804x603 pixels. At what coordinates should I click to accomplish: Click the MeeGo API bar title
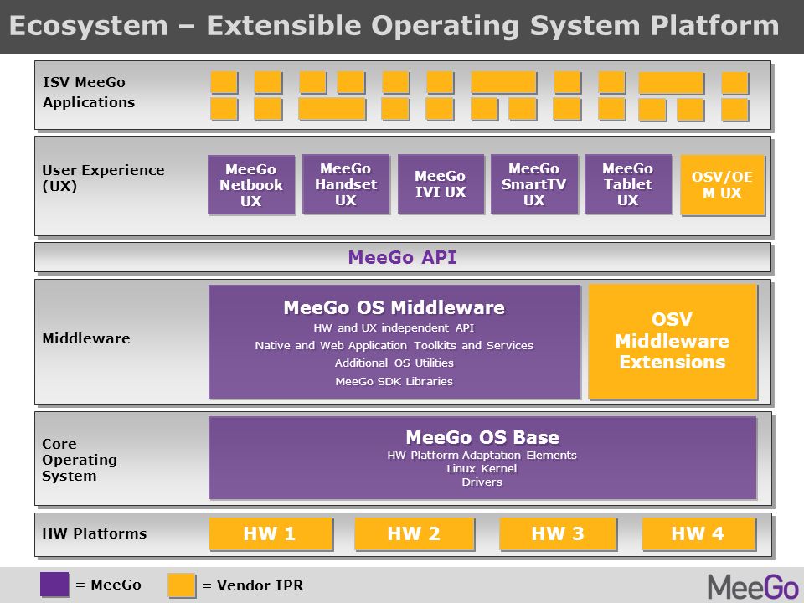402,257
